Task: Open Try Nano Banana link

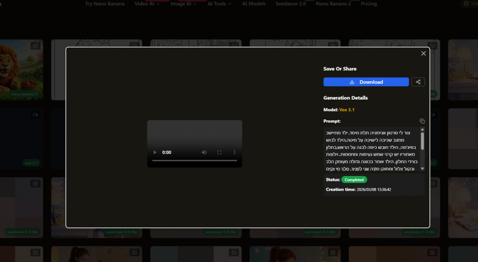Action: point(105,4)
